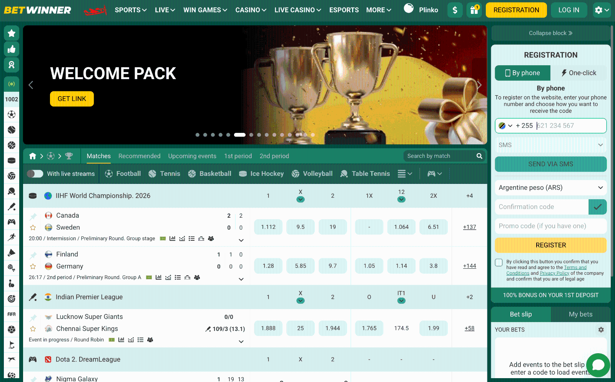Open bar-chart statistics for Canada vs Sweden
The width and height of the screenshot is (615, 382).
172,238
